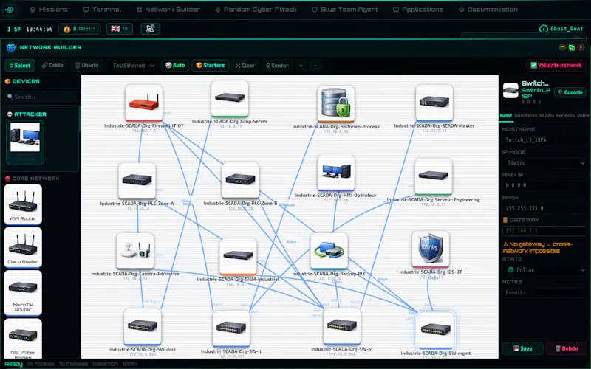Open the State Online dropdown
This screenshot has height=369, width=591.
point(544,269)
